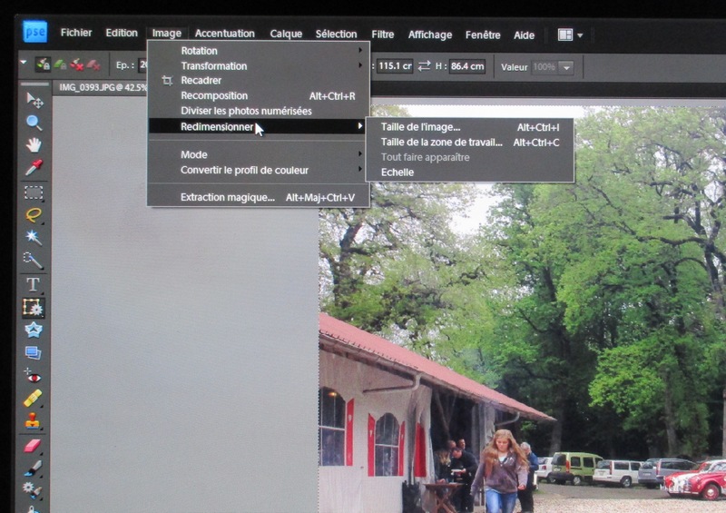726x513 pixels.
Task: Swap width and height values
Action: pos(424,66)
